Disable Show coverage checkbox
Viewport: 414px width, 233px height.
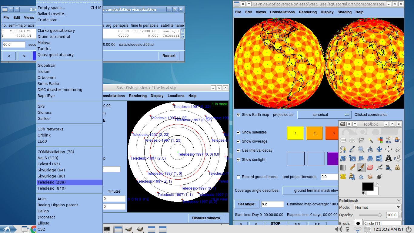tap(239, 141)
